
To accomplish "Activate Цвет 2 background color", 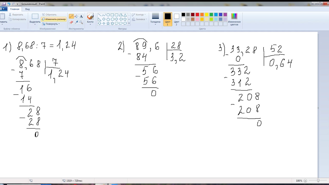I will pyautogui.click(x=176, y=19).
